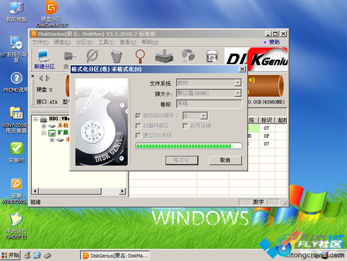Click the Format (格式化) button

pos(182,160)
